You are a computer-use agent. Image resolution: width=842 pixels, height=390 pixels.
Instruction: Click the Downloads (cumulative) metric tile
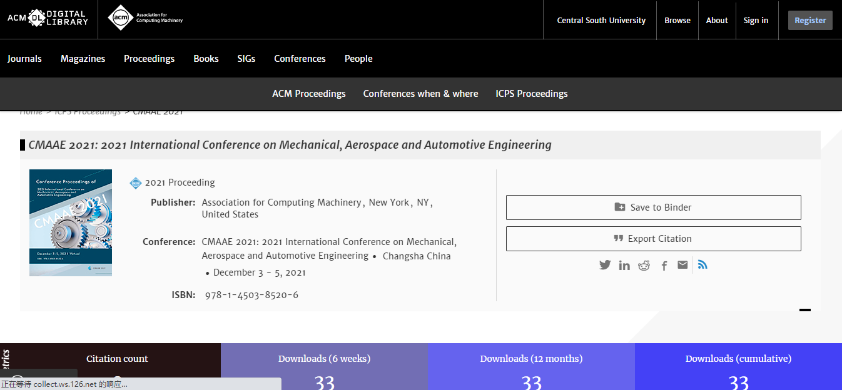pos(738,367)
